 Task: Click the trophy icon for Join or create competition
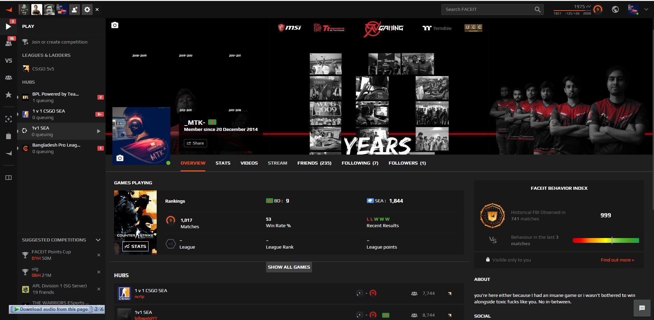point(25,42)
